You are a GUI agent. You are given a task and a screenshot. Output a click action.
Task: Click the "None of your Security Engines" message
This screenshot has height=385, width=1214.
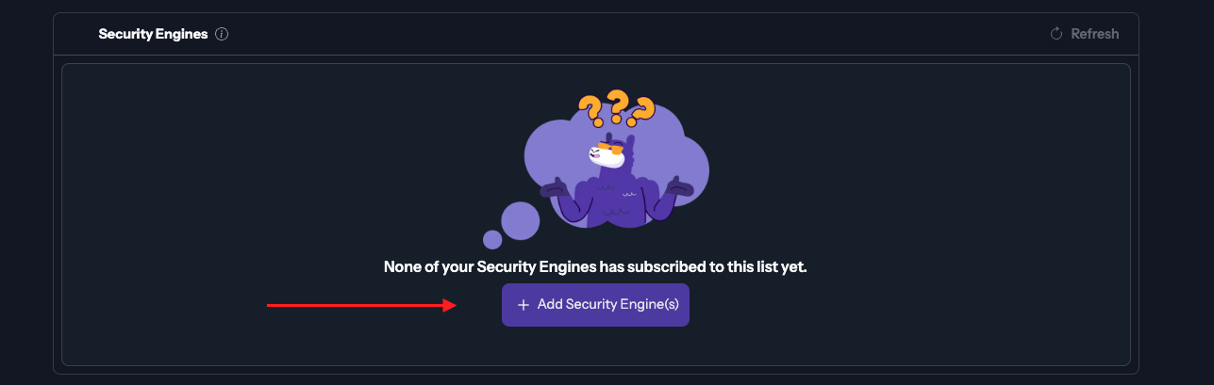click(x=595, y=266)
